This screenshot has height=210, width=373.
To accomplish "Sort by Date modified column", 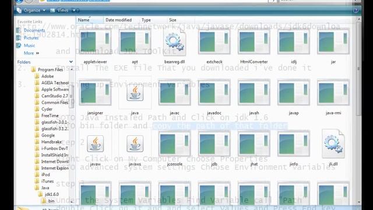I will [x=118, y=20].
